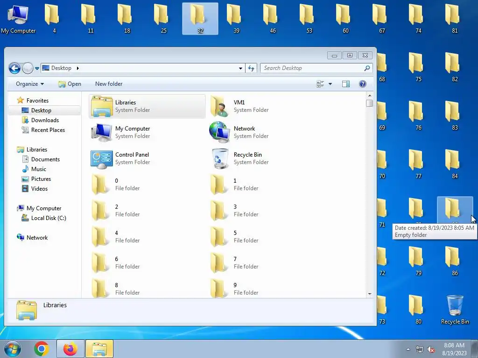Open the taskbar clock and date

(454, 349)
